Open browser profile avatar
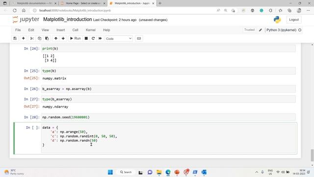 click(299, 10)
